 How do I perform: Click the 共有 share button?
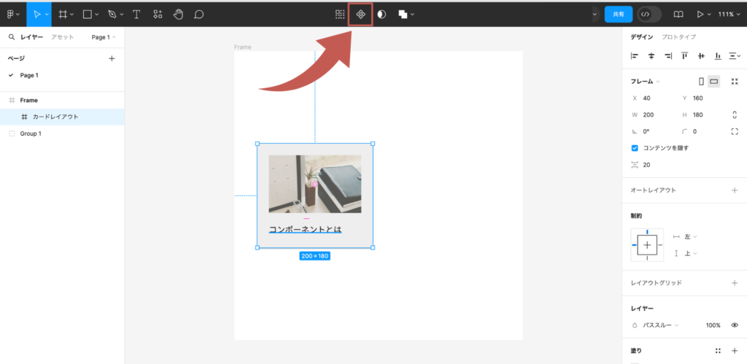click(619, 15)
